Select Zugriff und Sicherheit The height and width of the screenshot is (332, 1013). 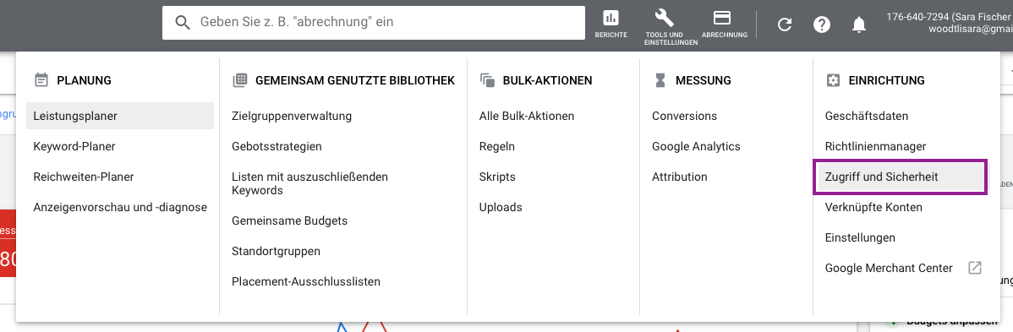(x=900, y=177)
